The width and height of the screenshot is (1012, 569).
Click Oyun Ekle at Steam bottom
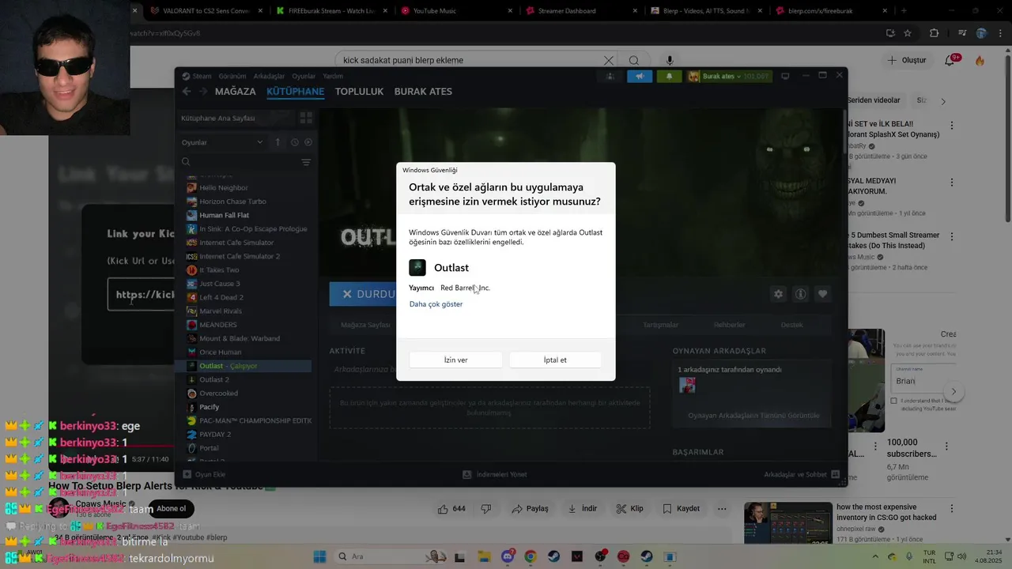coord(204,474)
